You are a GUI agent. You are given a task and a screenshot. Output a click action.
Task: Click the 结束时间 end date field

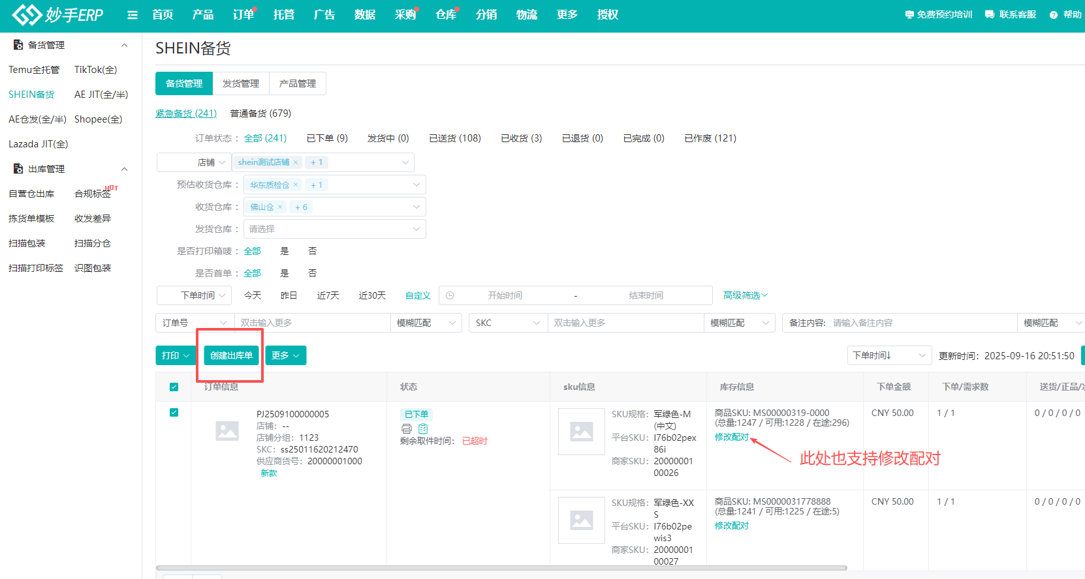pyautogui.click(x=646, y=295)
